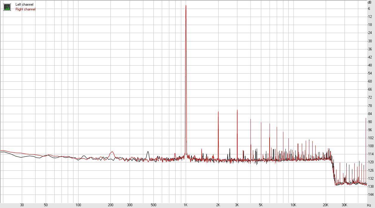375x208 pixels.
Task: Click the top of the 3 kHz harmonic spike
Action: tap(237, 110)
